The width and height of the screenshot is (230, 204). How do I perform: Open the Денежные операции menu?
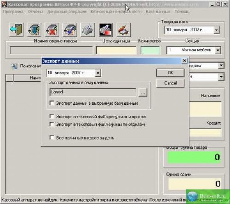(67, 12)
